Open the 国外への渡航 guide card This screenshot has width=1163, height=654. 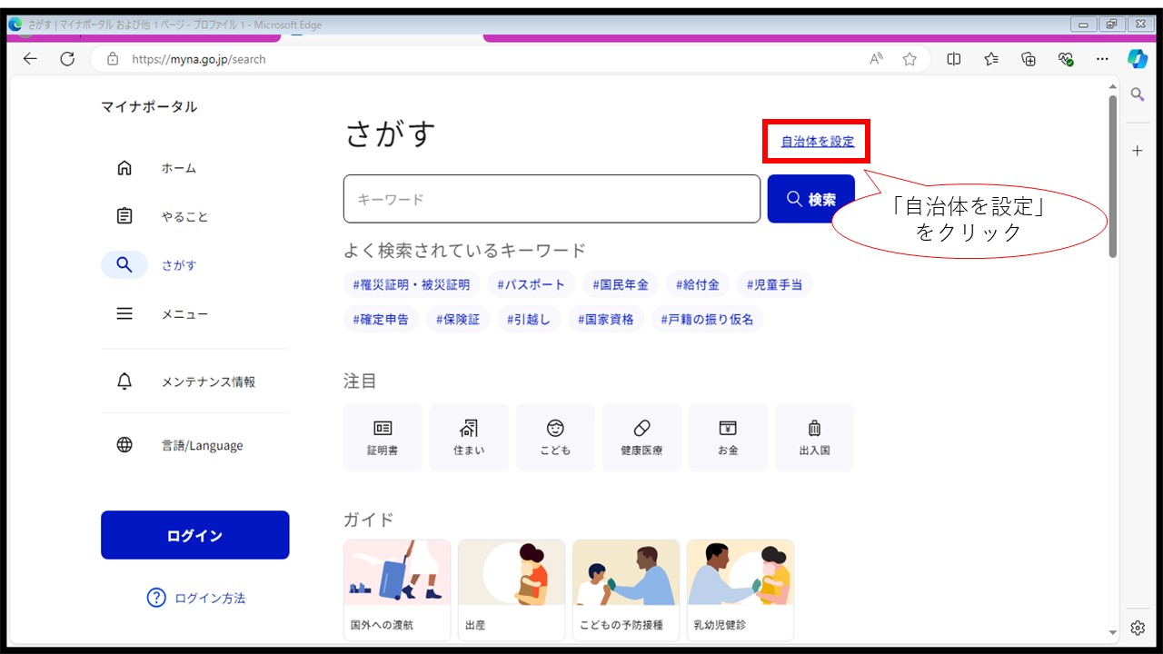(397, 590)
